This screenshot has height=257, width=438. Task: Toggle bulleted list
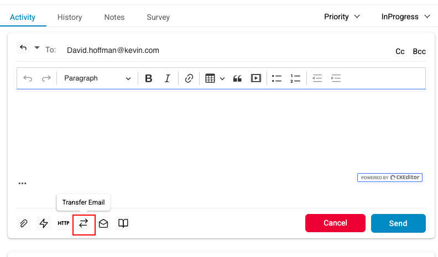277,78
